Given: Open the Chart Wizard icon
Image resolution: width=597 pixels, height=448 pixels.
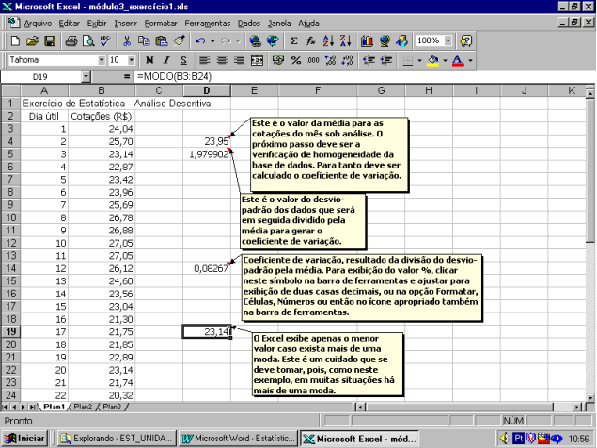Looking at the screenshot, I should [367, 41].
